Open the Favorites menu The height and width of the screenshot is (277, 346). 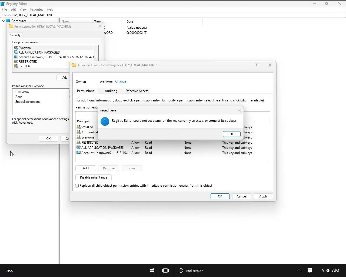click(36, 9)
